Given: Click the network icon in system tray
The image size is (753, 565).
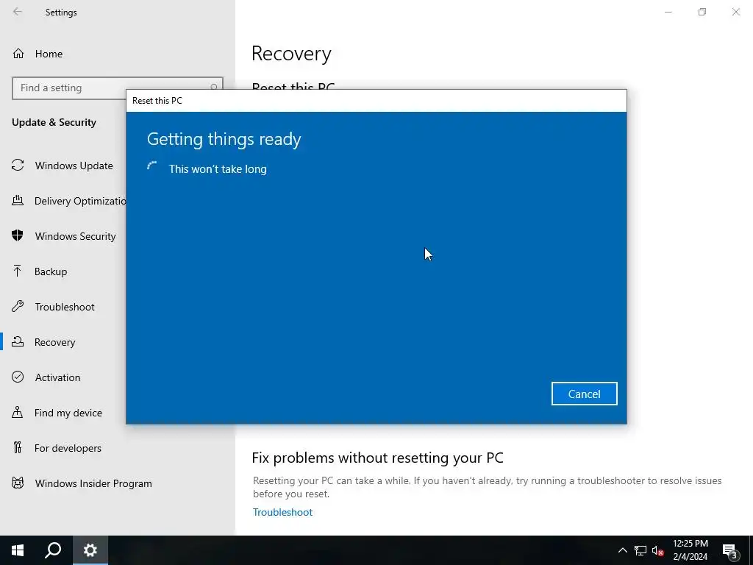Looking at the screenshot, I should click(640, 550).
